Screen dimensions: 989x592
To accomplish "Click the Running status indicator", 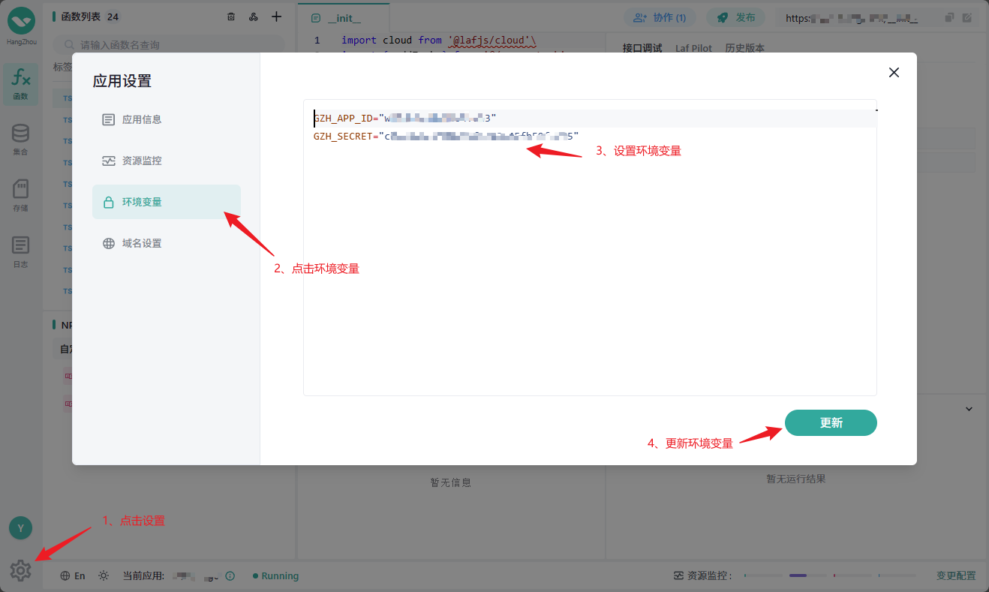I will point(275,575).
